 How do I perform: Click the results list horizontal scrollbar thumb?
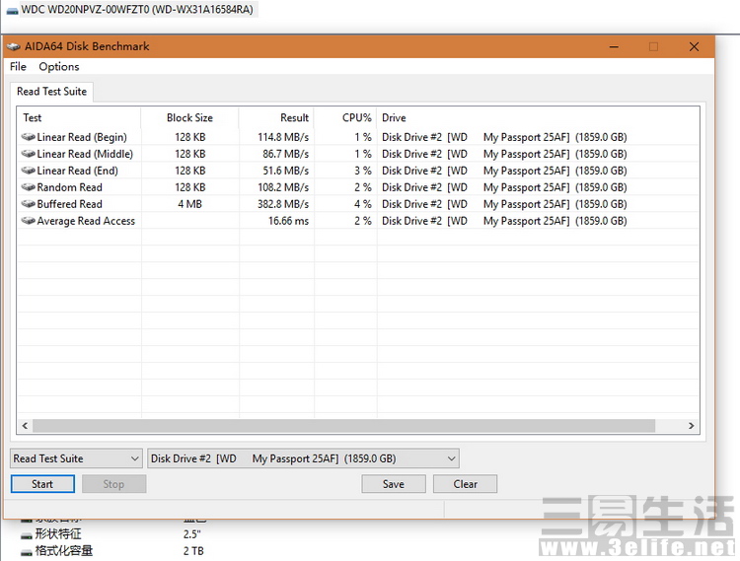pyautogui.click(x=343, y=426)
